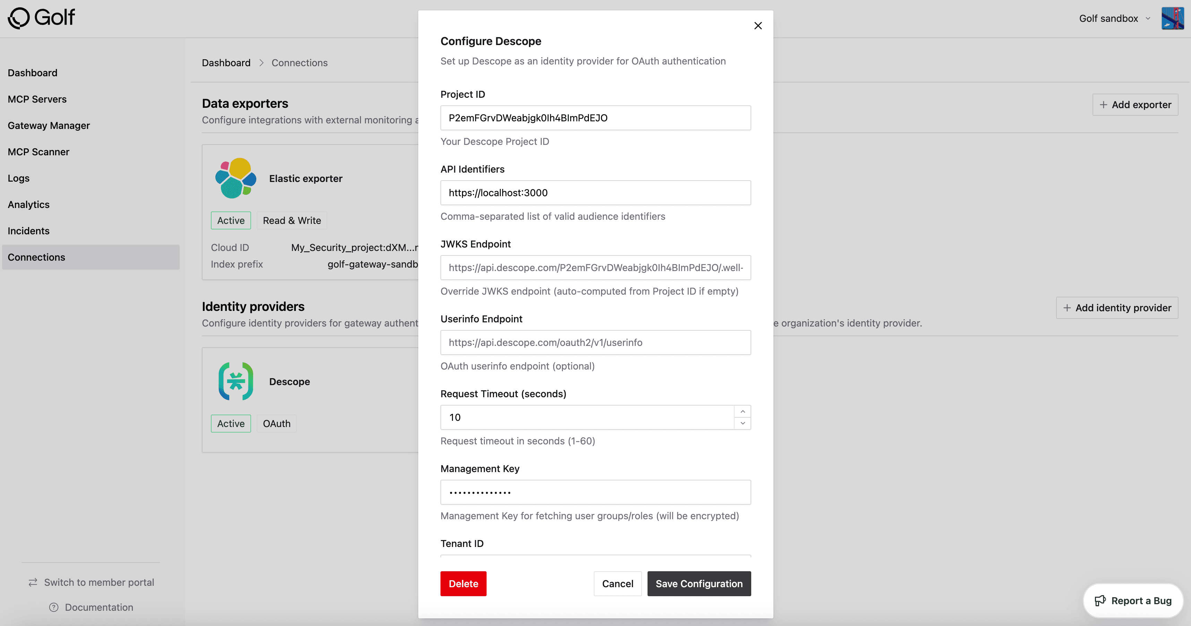Increase Request Timeout with up stepper arrow
Image resolution: width=1191 pixels, height=626 pixels.
click(743, 411)
